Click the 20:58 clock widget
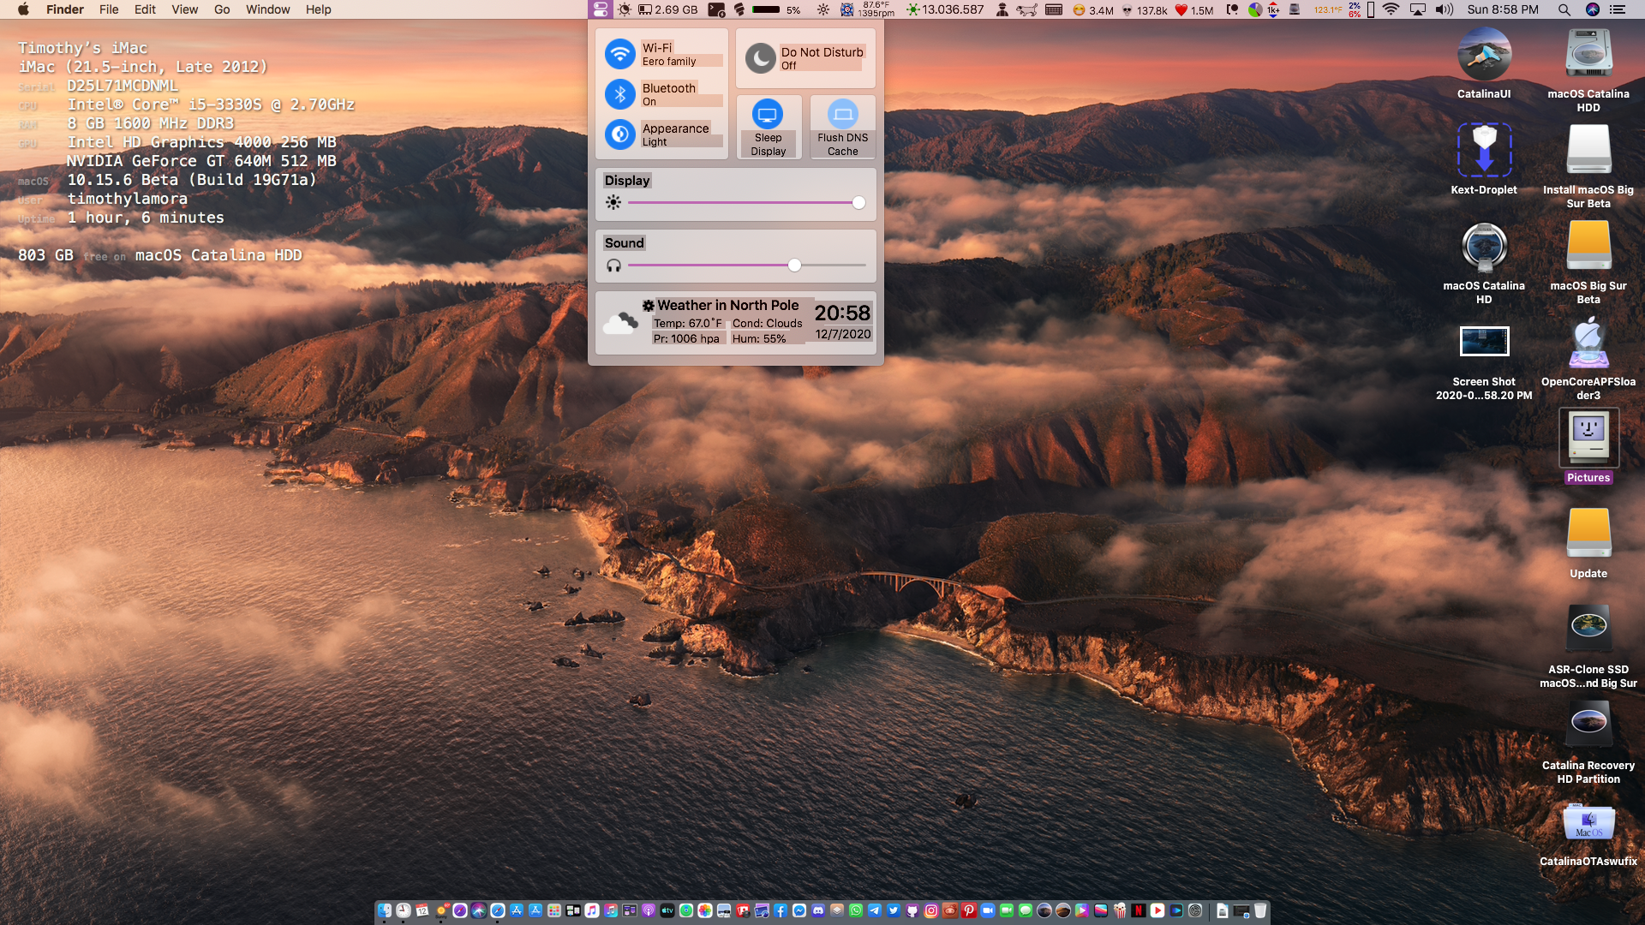This screenshot has height=925, width=1645. pos(841,313)
